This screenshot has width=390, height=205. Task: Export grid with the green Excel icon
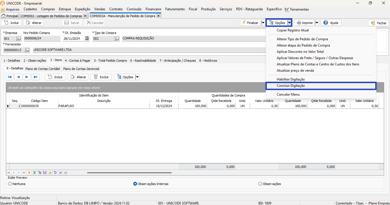[34, 173]
